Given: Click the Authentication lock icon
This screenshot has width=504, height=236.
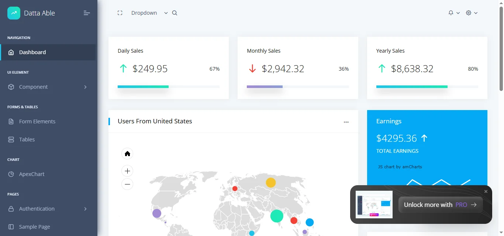Looking at the screenshot, I should tap(11, 209).
